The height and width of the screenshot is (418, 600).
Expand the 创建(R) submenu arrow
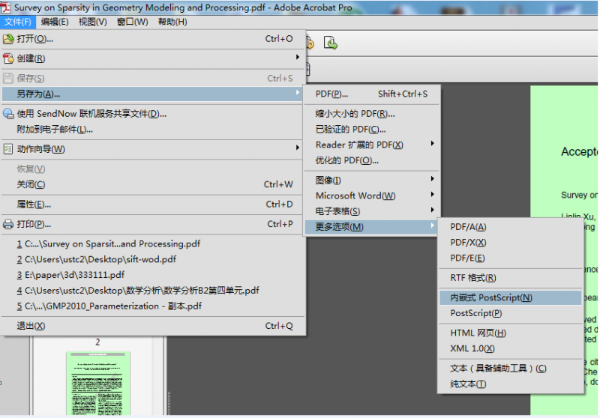(297, 57)
